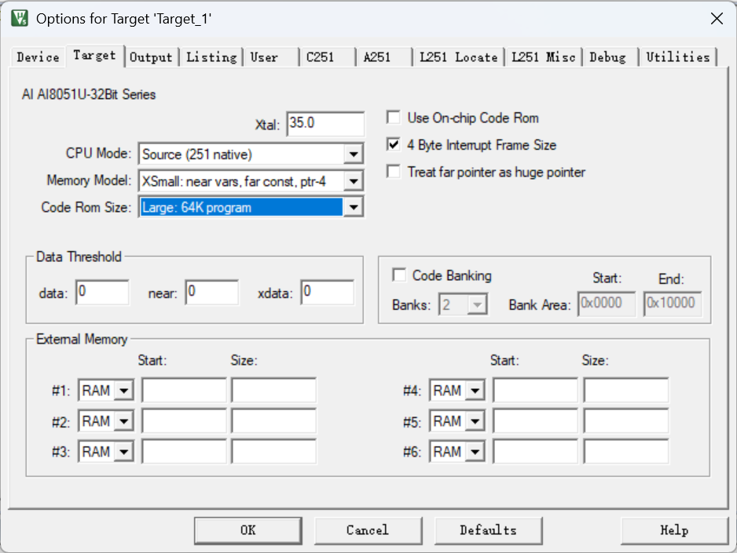Select the Target tab
Screen dimensions: 737x553
pos(94,56)
